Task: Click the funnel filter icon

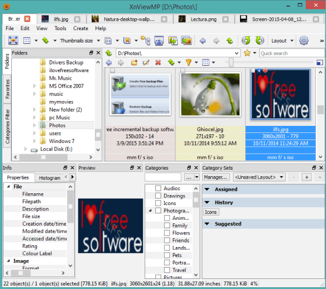Action: click(x=188, y=62)
